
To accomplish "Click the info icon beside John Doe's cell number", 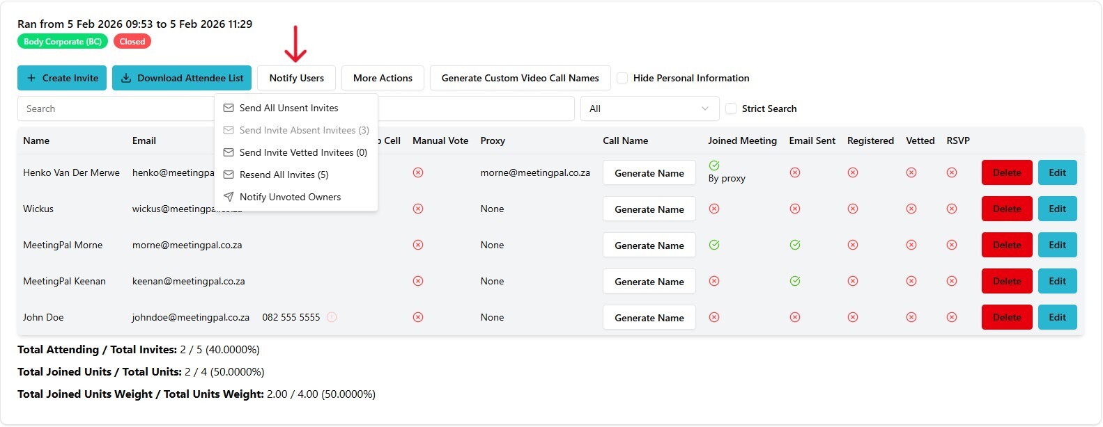I will (332, 317).
